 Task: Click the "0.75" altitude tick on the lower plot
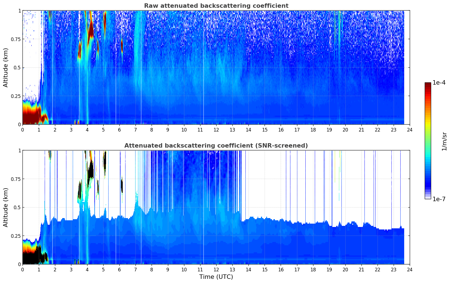(x=16, y=179)
